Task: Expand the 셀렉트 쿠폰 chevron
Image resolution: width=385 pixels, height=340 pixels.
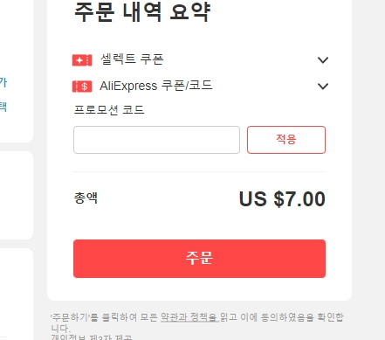Action: (323, 60)
